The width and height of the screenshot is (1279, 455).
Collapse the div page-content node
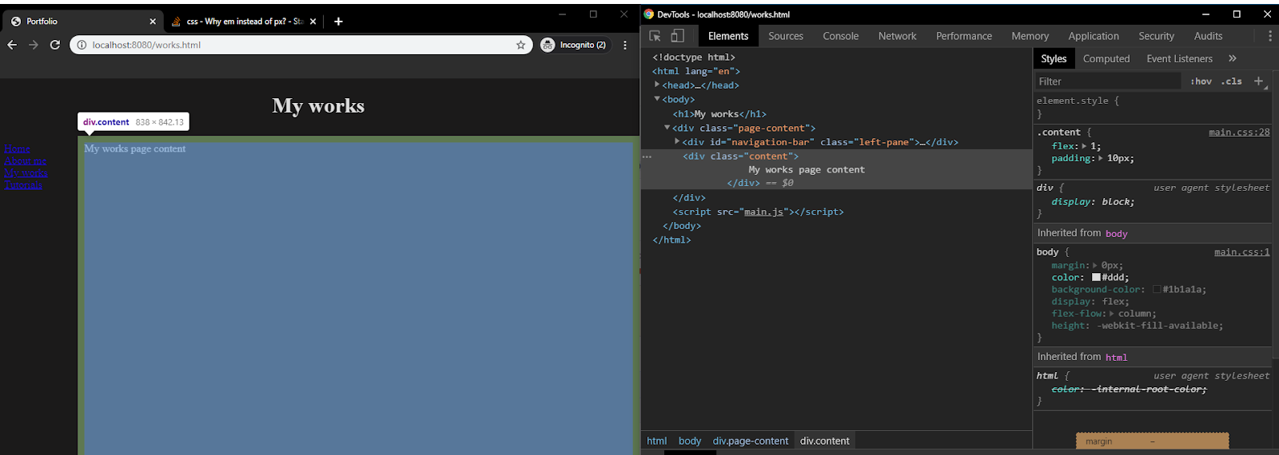point(667,128)
